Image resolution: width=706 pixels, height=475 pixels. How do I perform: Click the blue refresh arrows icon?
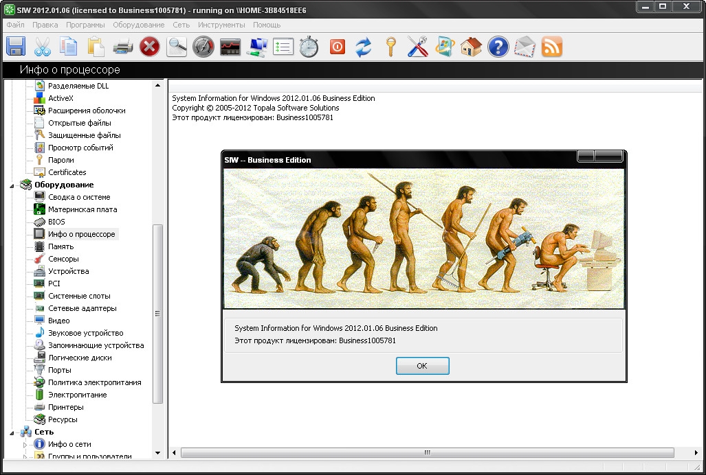363,47
